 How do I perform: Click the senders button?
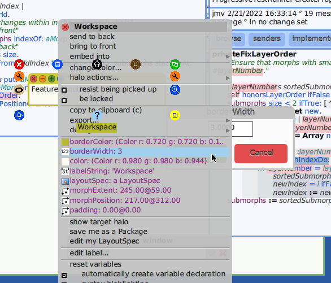tap(267, 39)
